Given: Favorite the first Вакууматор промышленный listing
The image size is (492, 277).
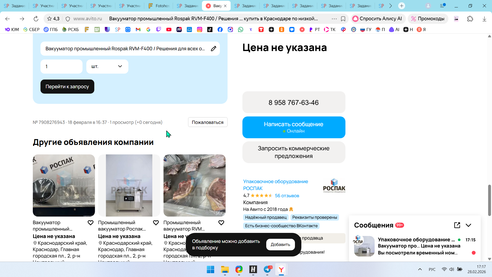Looking at the screenshot, I should (x=90, y=223).
